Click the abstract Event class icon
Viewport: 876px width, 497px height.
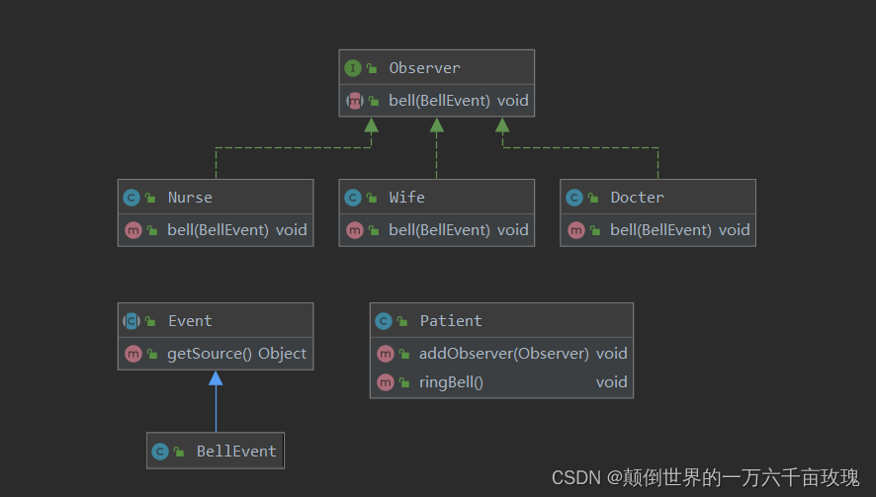pyautogui.click(x=131, y=321)
